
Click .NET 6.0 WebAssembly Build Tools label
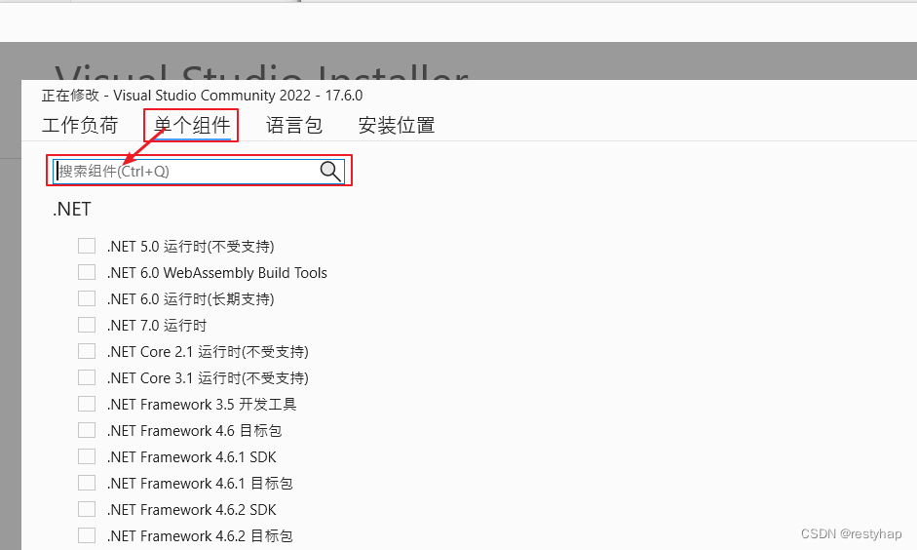click(x=217, y=273)
